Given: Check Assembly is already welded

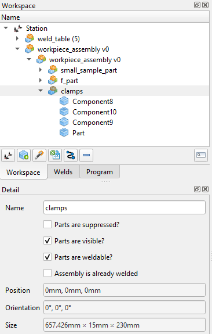Looking at the screenshot, I should 47,273.
